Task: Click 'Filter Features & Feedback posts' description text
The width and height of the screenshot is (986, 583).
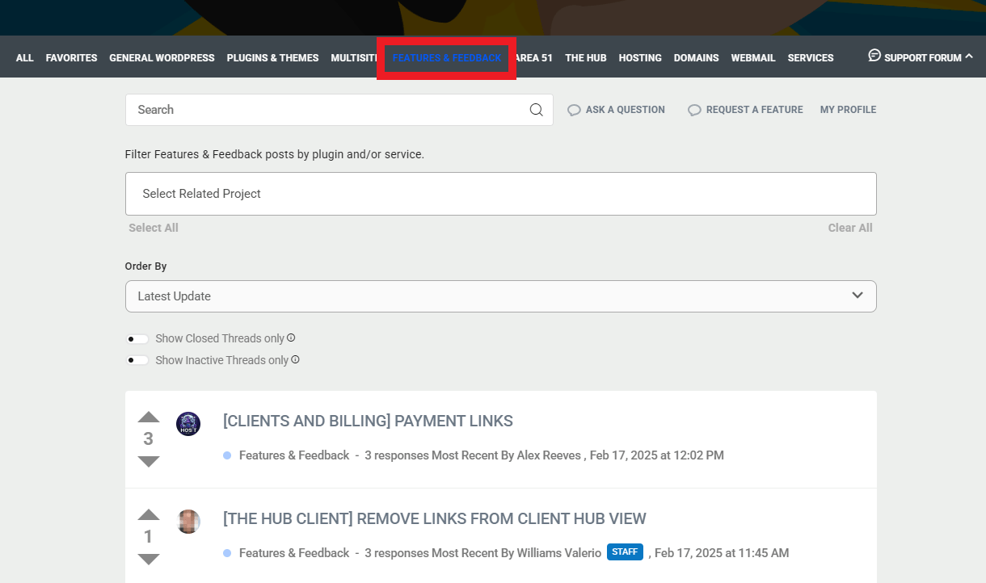Action: point(275,154)
